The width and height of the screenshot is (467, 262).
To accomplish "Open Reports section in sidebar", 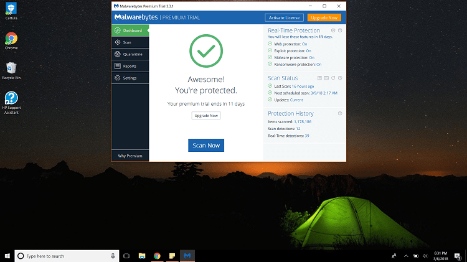I will pyautogui.click(x=130, y=66).
